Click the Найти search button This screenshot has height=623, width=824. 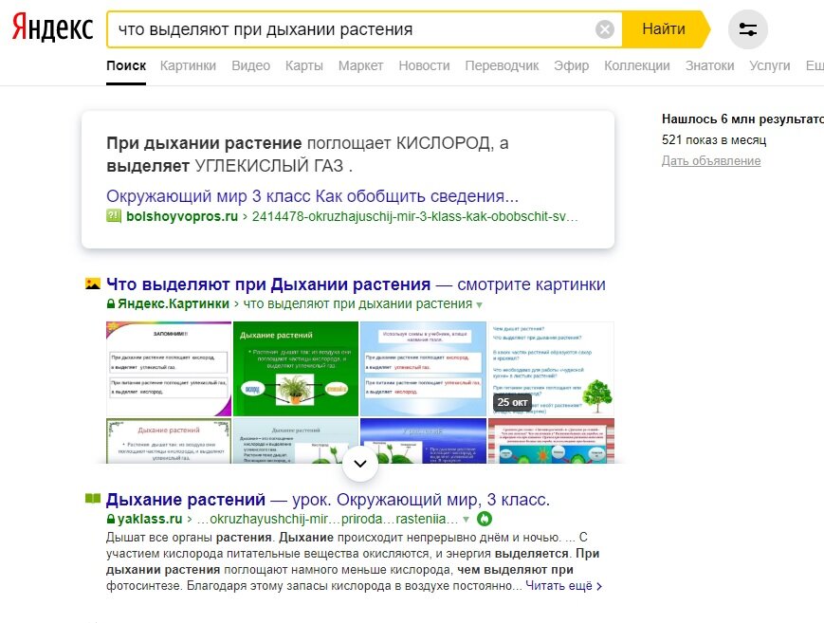[x=664, y=28]
